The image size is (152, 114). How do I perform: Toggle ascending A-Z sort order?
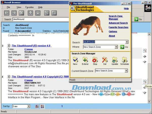pos(37,106)
